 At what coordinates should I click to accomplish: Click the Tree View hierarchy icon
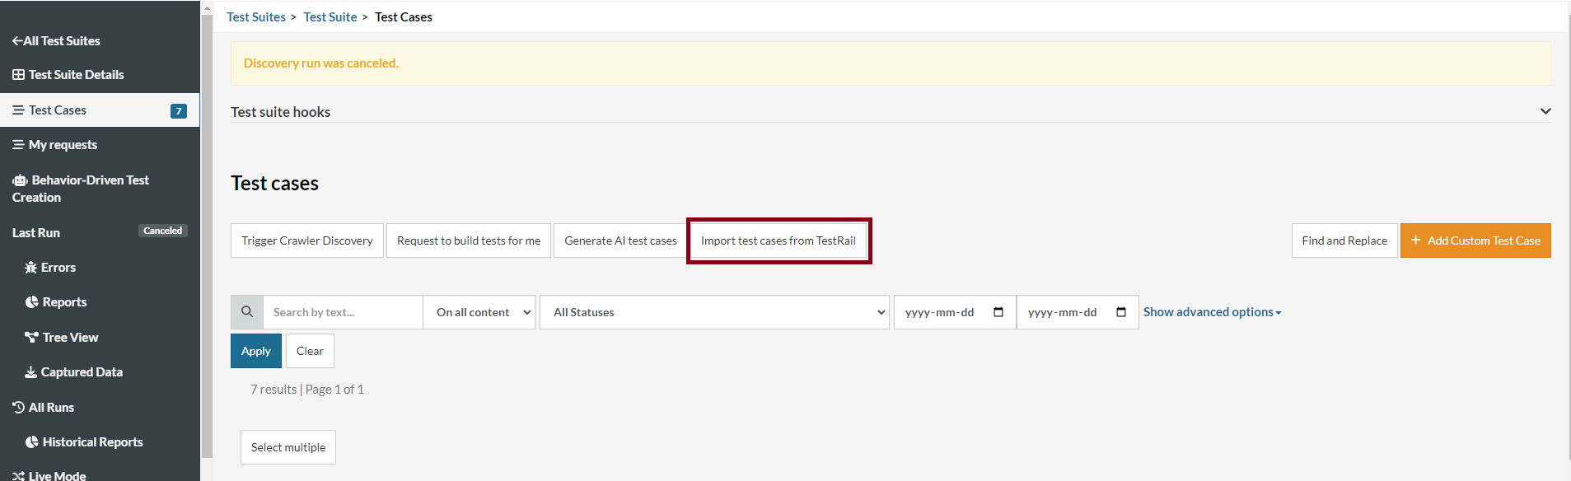(31, 338)
